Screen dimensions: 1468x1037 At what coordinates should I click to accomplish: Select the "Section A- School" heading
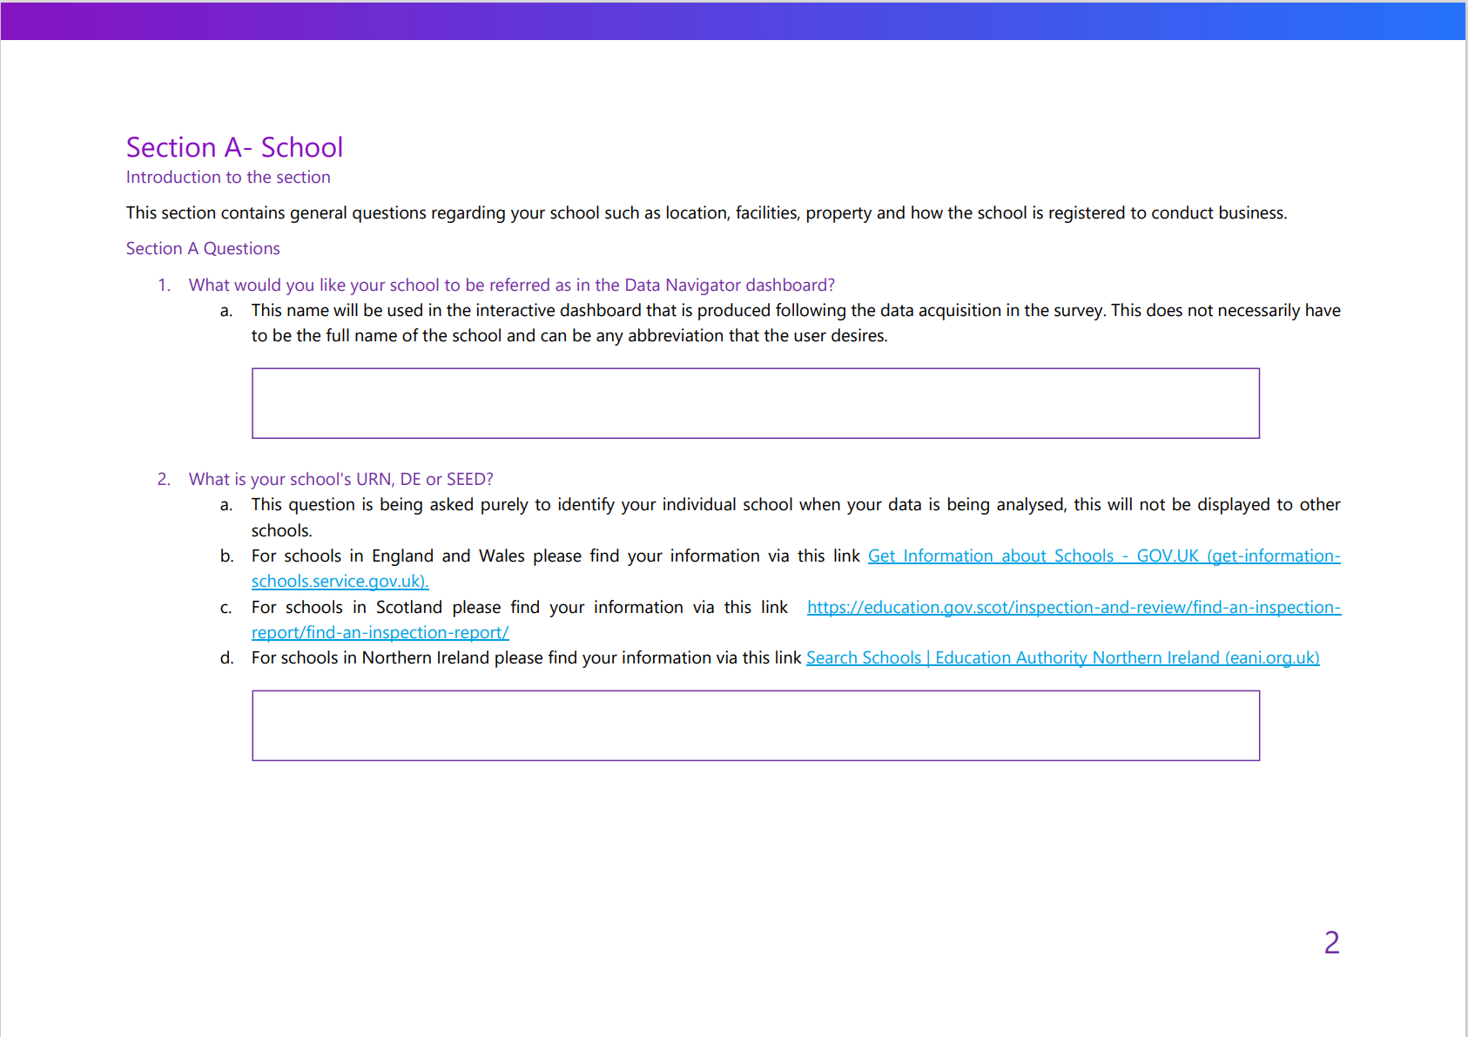(x=234, y=146)
